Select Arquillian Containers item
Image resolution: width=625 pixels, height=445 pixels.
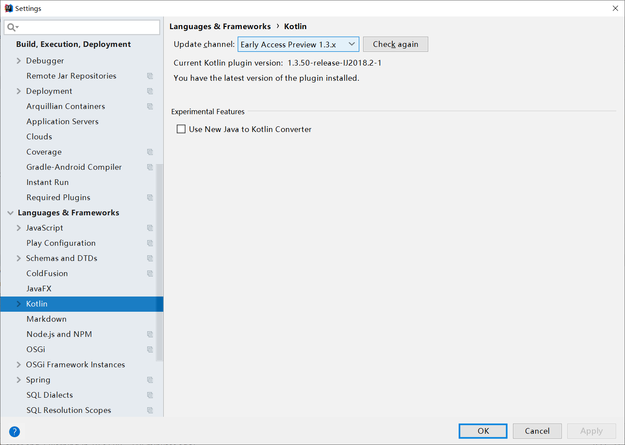click(x=66, y=106)
